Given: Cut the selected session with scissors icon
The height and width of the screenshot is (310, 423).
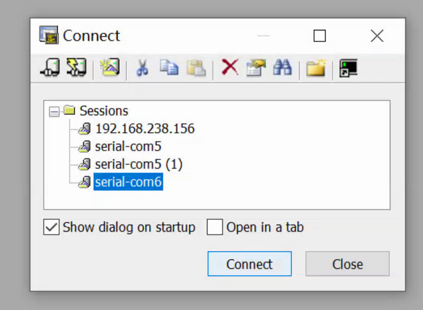Looking at the screenshot, I should coord(142,68).
